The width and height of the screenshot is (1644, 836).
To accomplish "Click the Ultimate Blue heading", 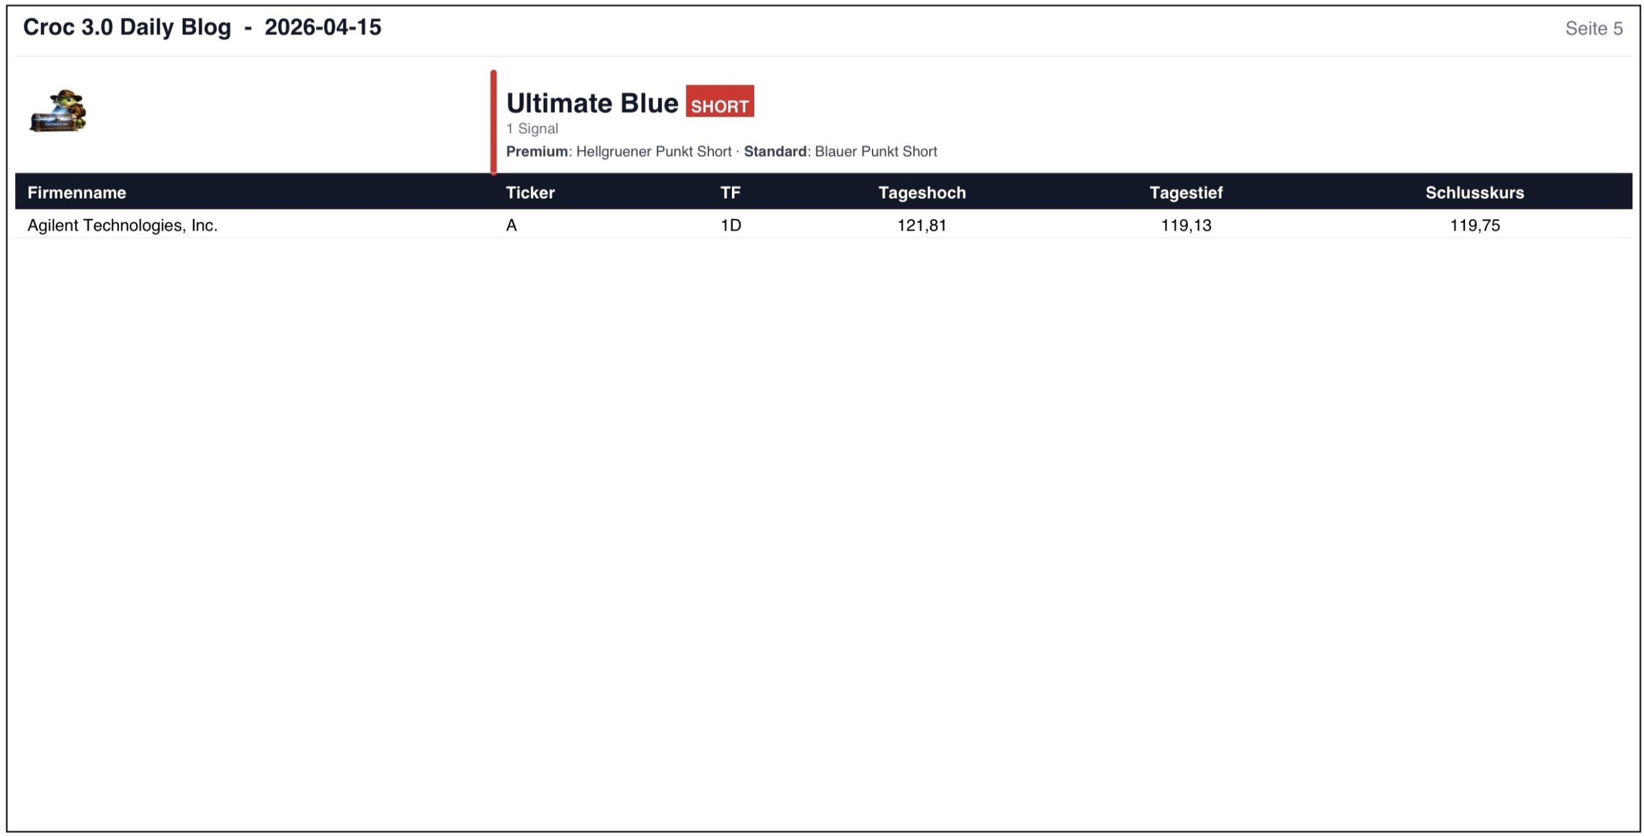I will coord(592,103).
